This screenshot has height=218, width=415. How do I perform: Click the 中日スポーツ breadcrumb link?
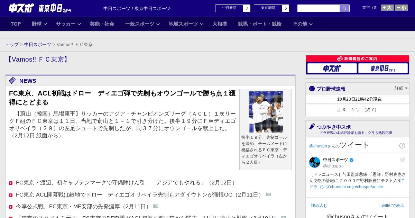tap(38, 45)
